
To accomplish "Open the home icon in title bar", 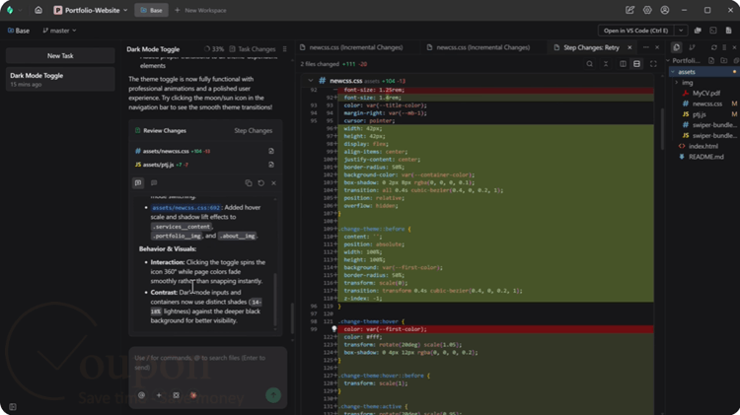I will (x=38, y=10).
